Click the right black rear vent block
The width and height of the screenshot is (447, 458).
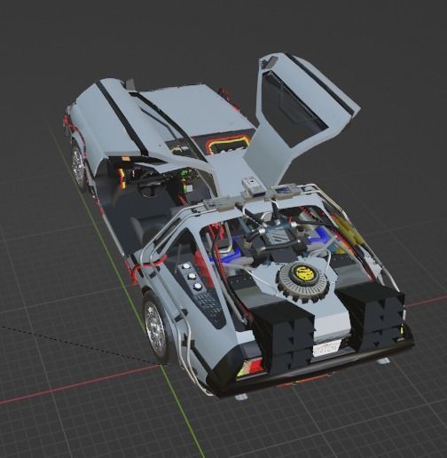click(x=372, y=317)
